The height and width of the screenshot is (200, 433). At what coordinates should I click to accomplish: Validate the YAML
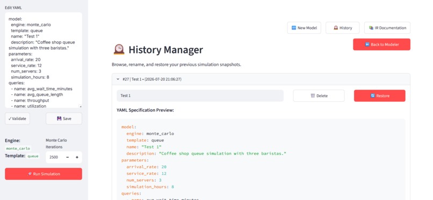(x=17, y=118)
